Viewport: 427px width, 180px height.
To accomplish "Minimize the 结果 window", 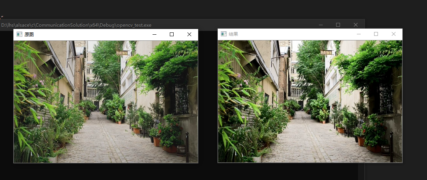I will 359,34.
